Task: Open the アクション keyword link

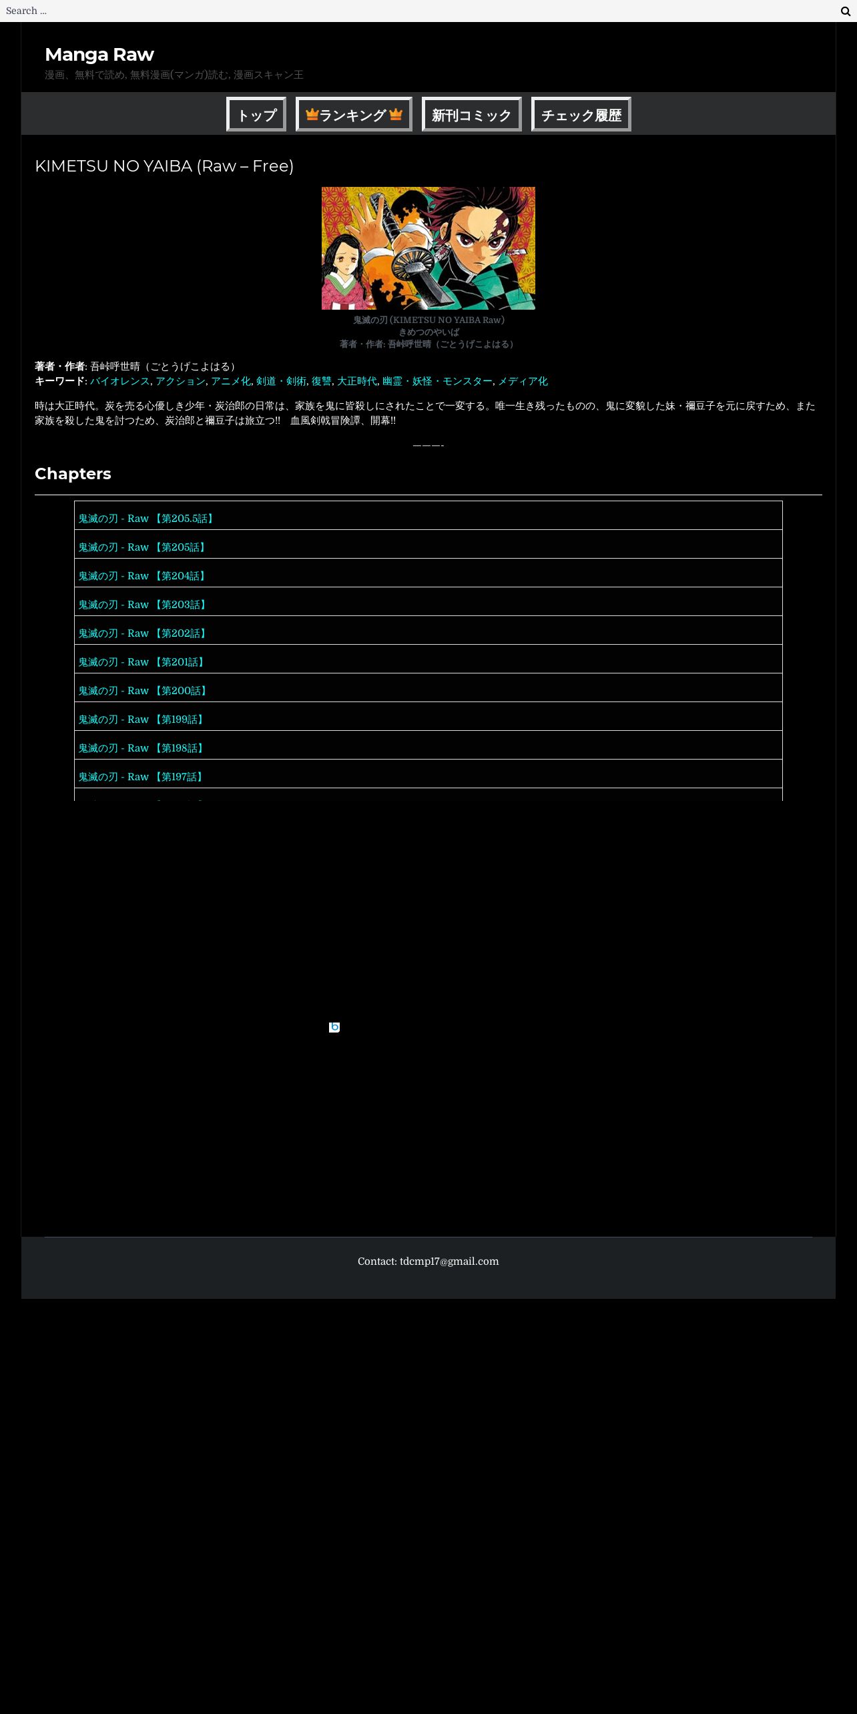Action: (180, 381)
